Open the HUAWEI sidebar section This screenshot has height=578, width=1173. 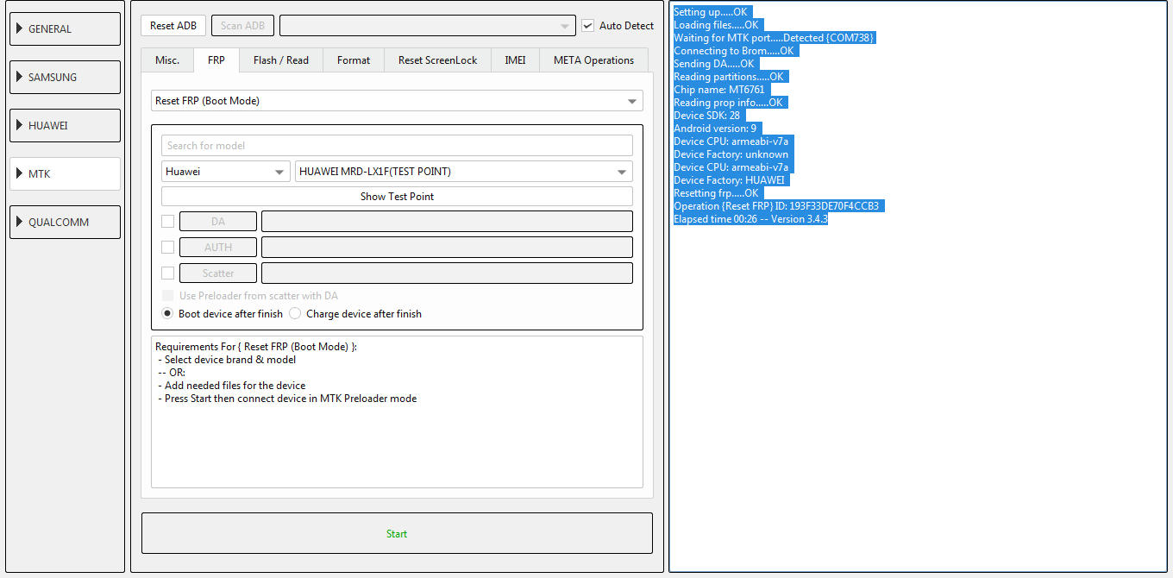click(65, 125)
